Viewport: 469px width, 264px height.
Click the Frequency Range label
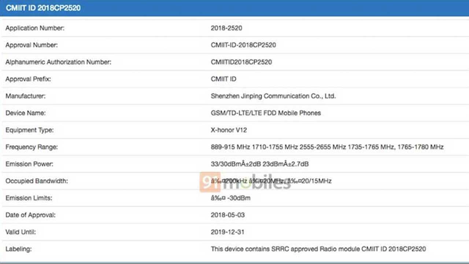[x=32, y=147]
